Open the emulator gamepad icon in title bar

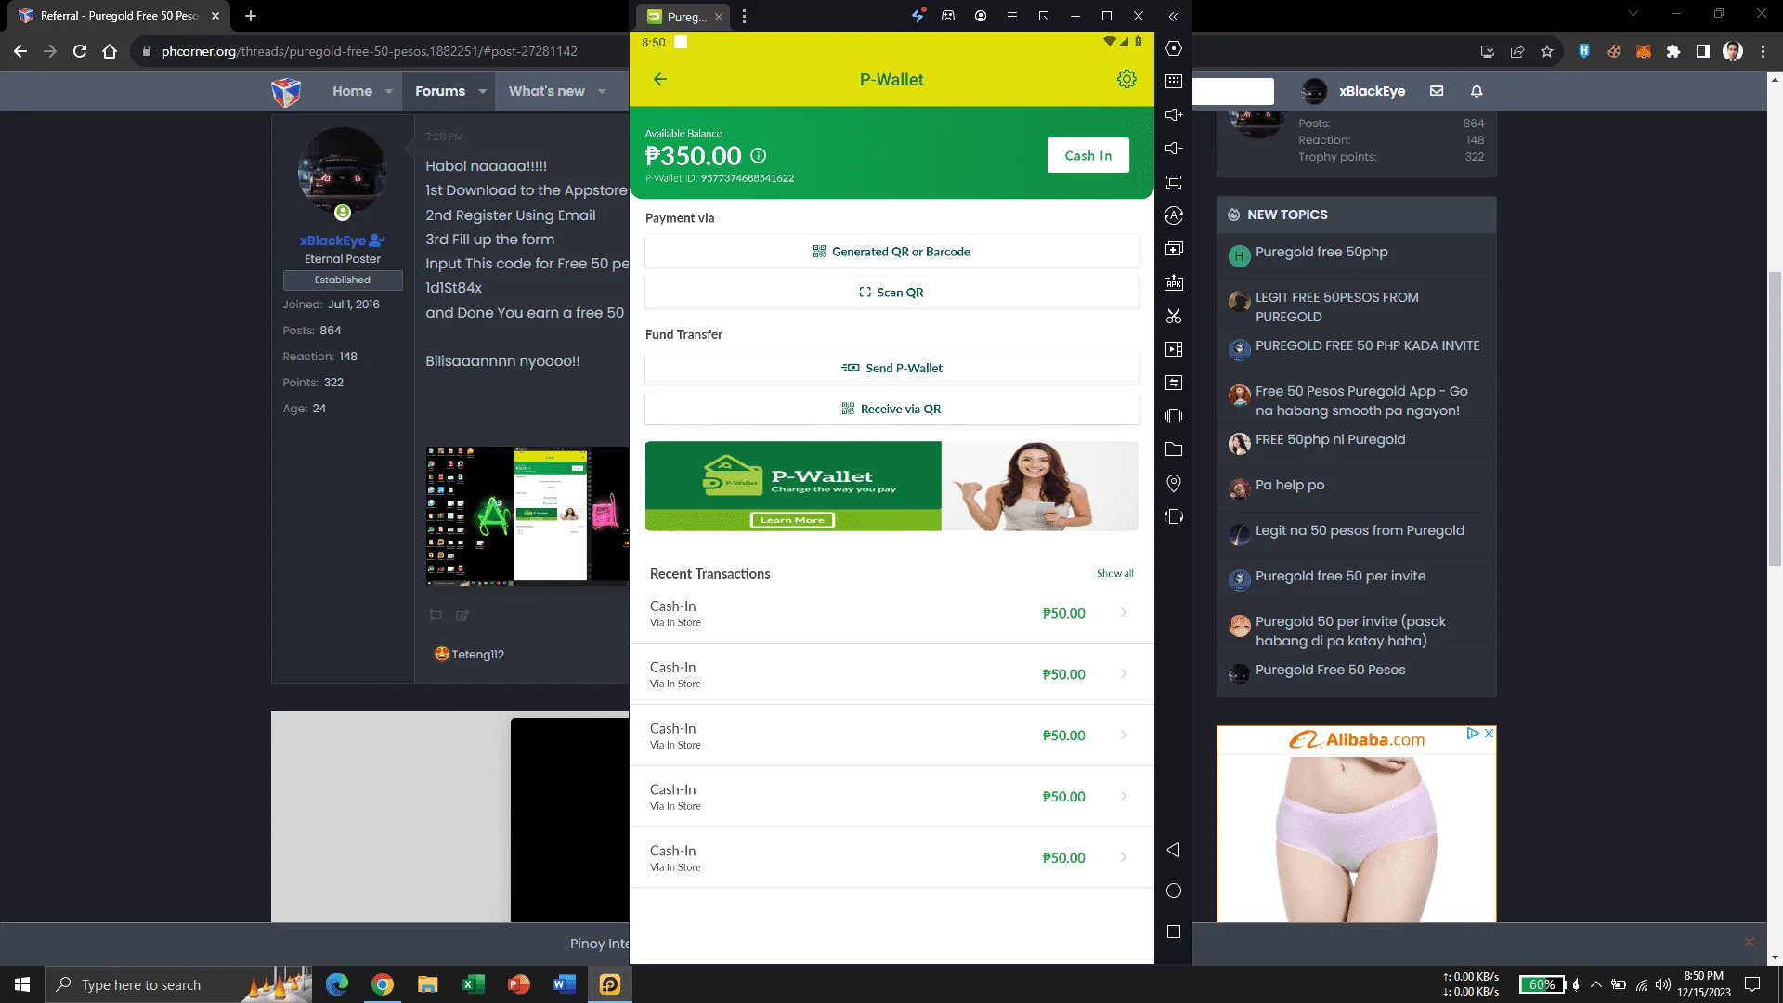948,16
